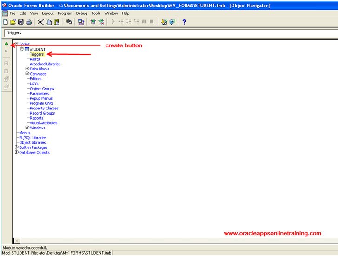
Task: Run the form with the green-light icon
Action: [93, 22]
